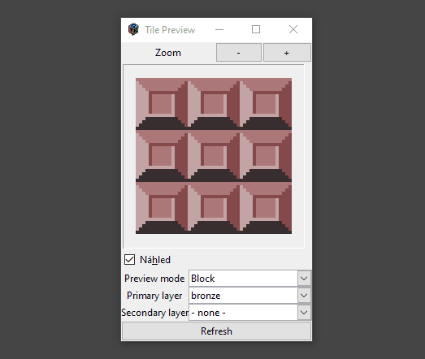Expand the Primary layer dropdown arrow
The image size is (425, 359).
click(304, 296)
